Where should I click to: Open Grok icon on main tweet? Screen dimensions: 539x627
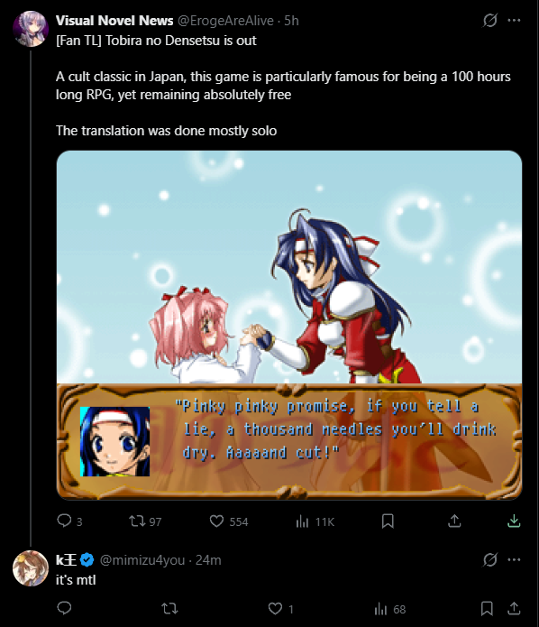click(489, 20)
